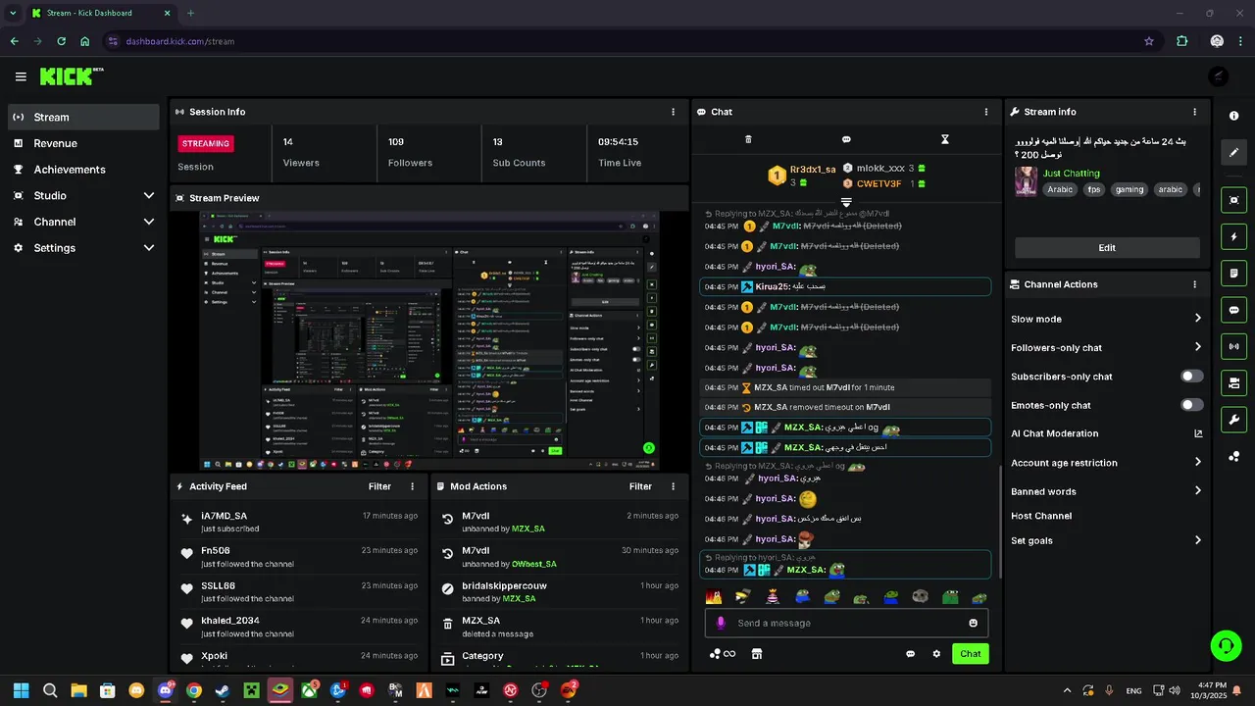Toggle Subscribers-only chat switch

click(x=1192, y=377)
